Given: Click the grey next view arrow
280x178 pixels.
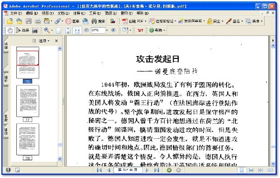Looking at the screenshot, I should pyautogui.click(x=178, y=170).
